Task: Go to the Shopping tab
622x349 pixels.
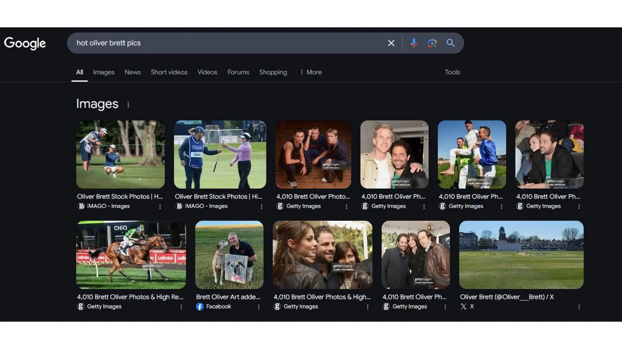Action: [x=273, y=72]
